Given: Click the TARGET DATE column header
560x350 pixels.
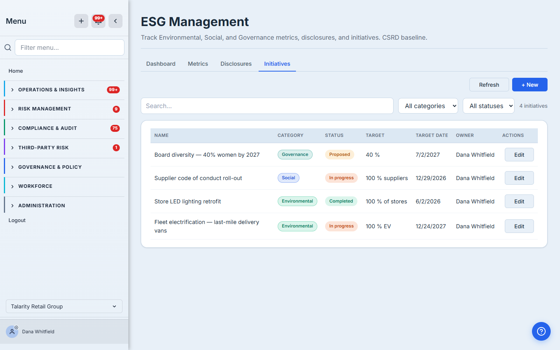Looking at the screenshot, I should point(432,135).
